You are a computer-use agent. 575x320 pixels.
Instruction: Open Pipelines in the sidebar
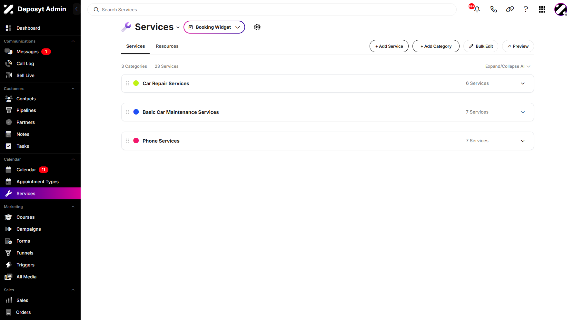pos(40,110)
